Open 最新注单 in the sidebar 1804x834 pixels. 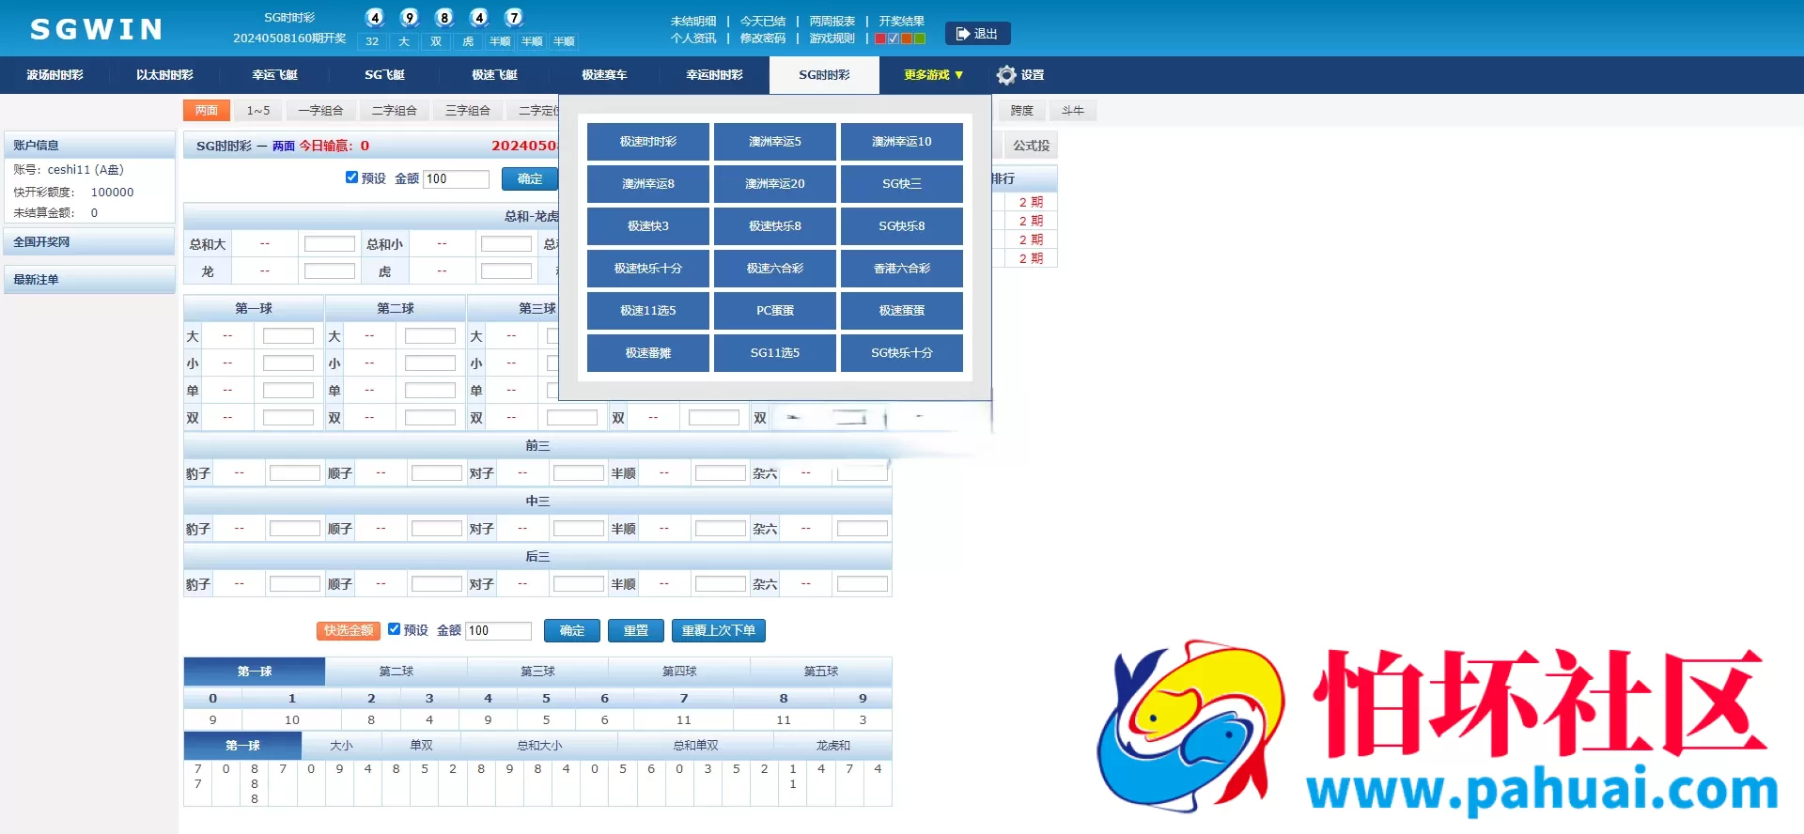(x=89, y=280)
